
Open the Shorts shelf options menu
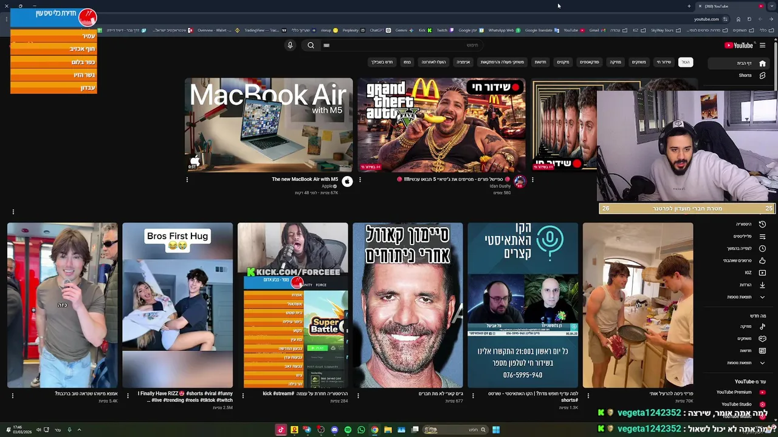pyautogui.click(x=13, y=212)
